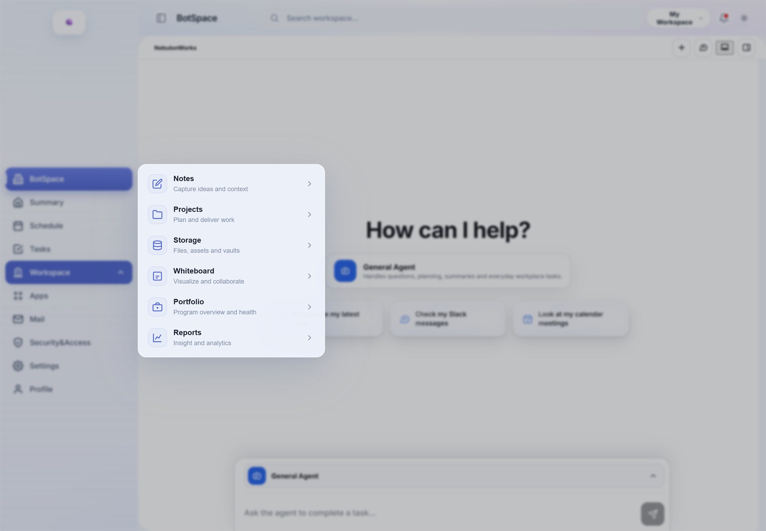This screenshot has width=766, height=531.
Task: Open Apps in the sidebar
Action: 69,296
